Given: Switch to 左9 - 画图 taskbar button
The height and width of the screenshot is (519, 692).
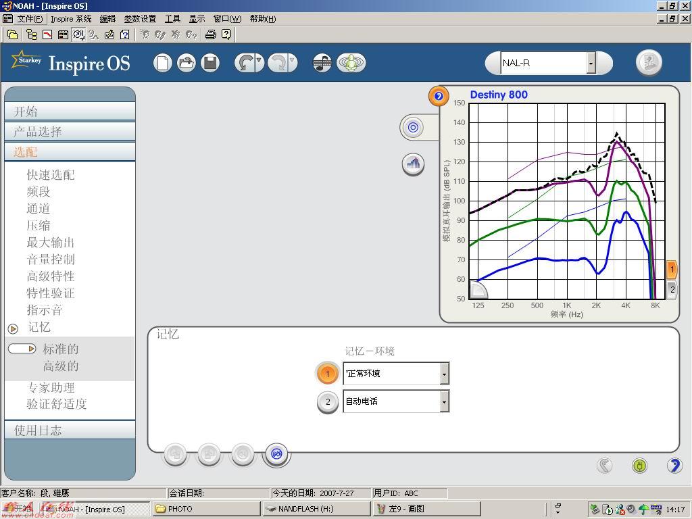Looking at the screenshot, I should click(426, 509).
